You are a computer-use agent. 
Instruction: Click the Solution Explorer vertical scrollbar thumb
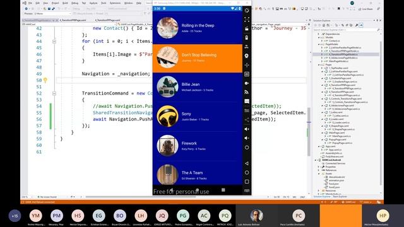point(381,113)
